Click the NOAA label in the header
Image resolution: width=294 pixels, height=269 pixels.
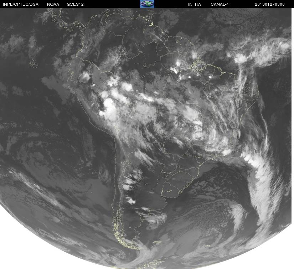(53, 4)
